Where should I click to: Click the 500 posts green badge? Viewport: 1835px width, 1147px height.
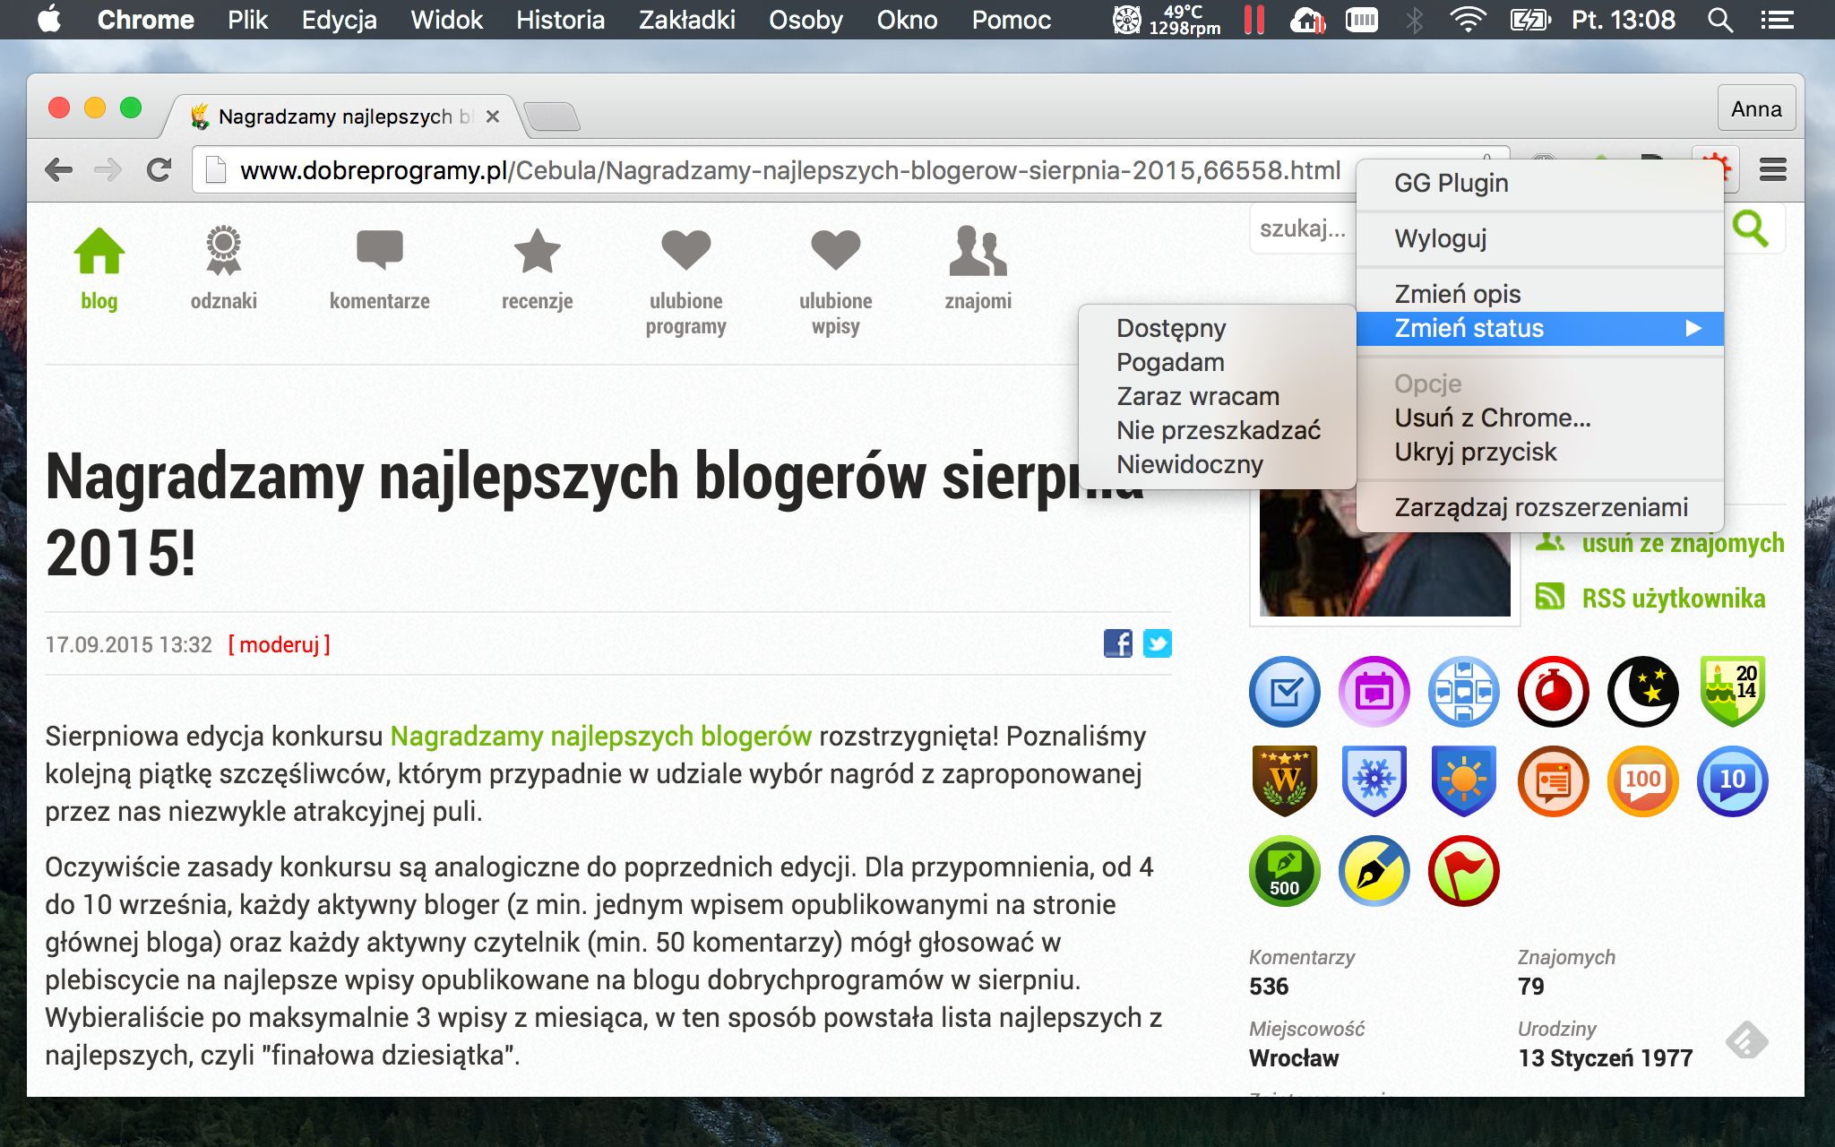click(x=1284, y=871)
